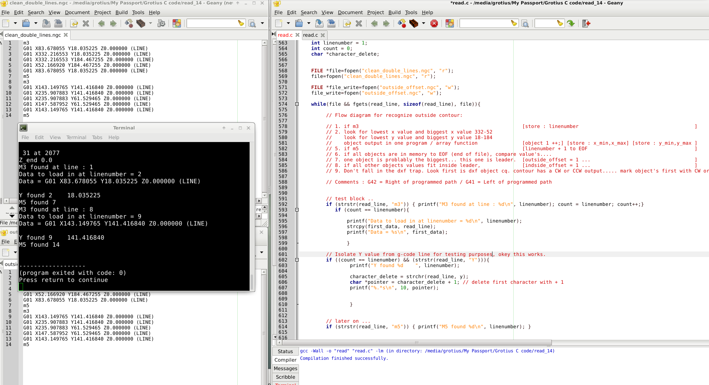
Task: Run program with gears icon, left Geany window
Action: point(161,23)
